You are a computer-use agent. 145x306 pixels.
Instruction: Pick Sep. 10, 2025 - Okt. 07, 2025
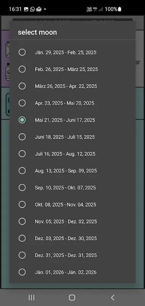pos(72,187)
